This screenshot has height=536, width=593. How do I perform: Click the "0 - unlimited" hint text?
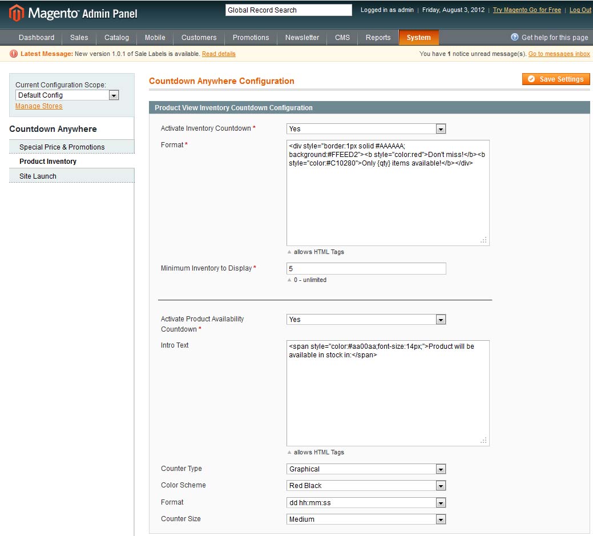[310, 280]
